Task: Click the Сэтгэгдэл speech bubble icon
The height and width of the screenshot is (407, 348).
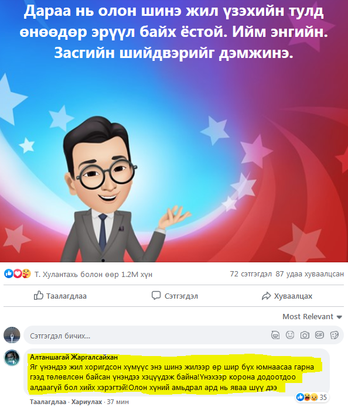Action: 156,295
